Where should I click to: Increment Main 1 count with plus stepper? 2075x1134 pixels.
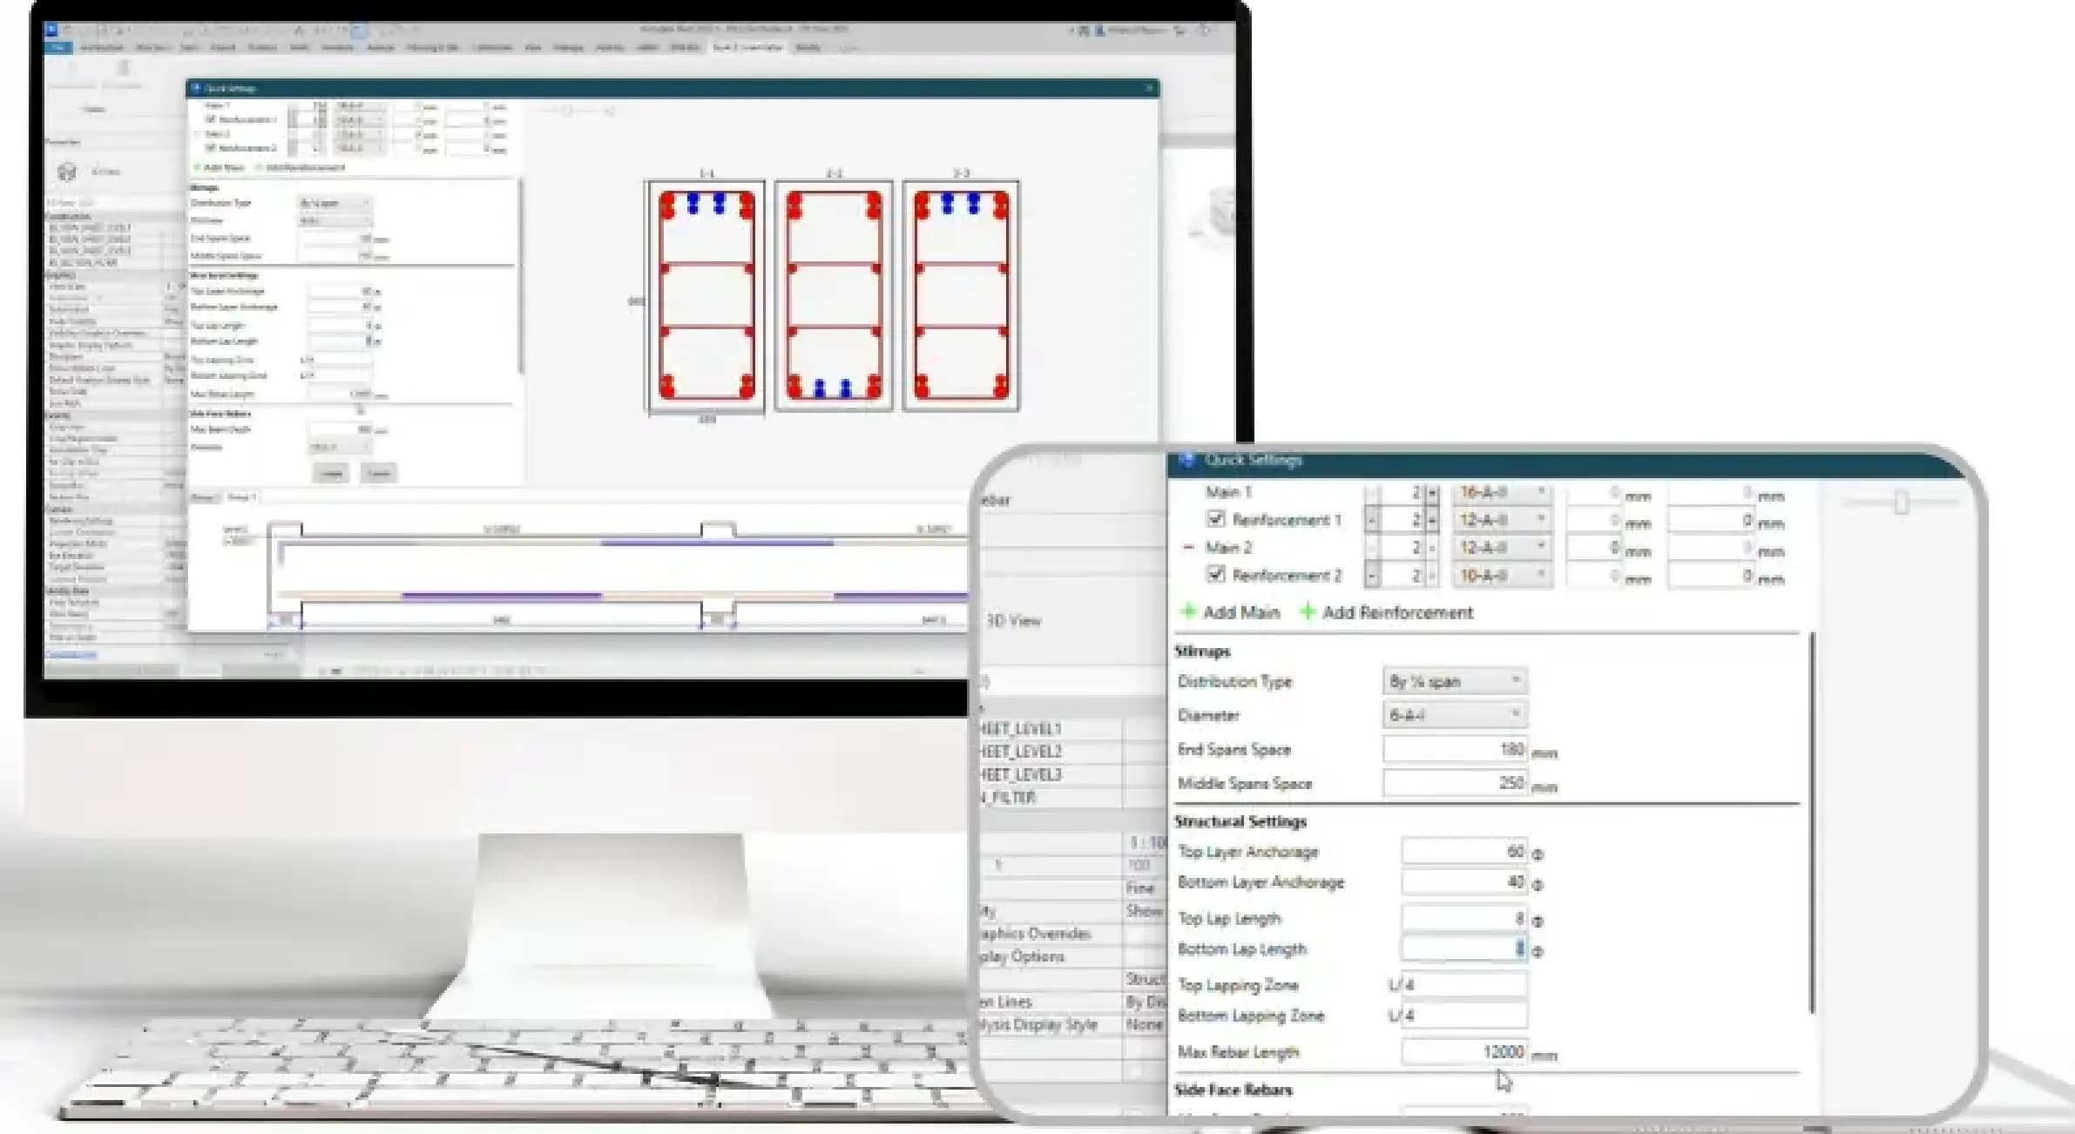(1432, 493)
